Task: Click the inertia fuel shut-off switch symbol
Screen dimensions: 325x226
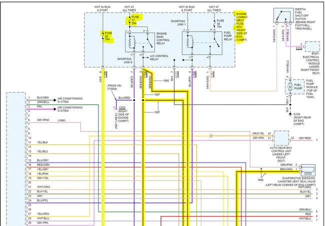Action: tap(283, 15)
